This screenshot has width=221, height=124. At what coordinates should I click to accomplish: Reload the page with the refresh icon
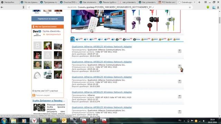point(29,7)
